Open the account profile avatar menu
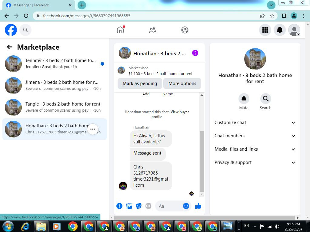This screenshot has height=232, width=310. tap(294, 30)
